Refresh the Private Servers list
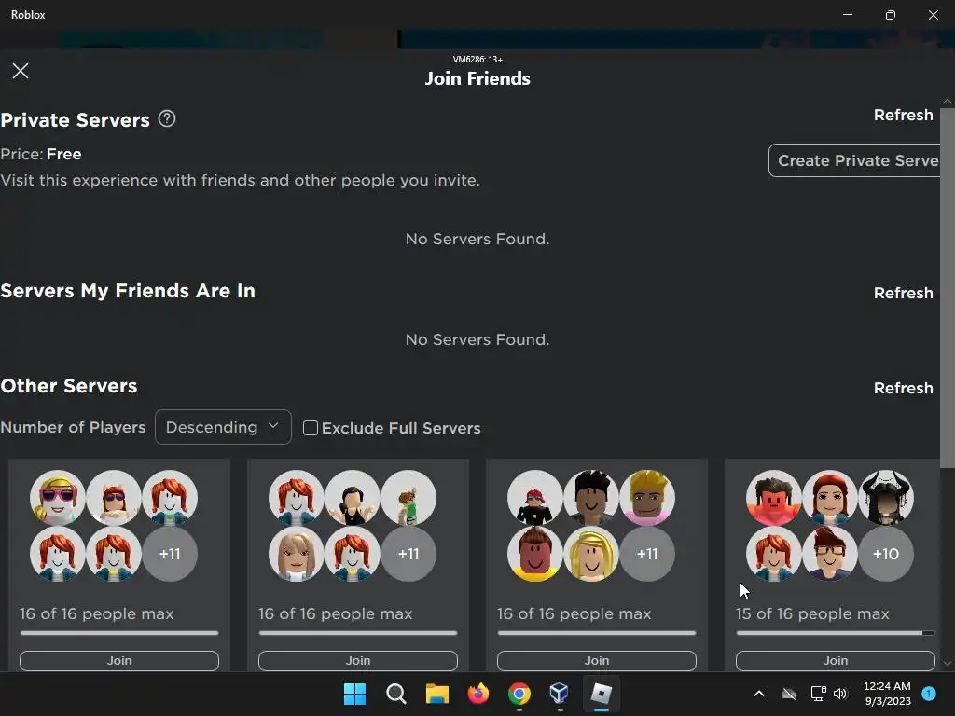Image resolution: width=955 pixels, height=716 pixels. pos(903,115)
